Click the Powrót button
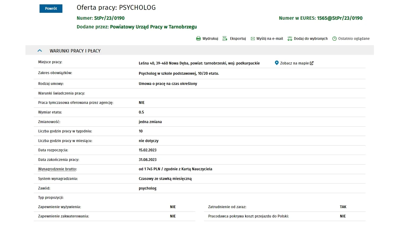Image resolution: width=400 pixels, height=229 pixels. 51,9
